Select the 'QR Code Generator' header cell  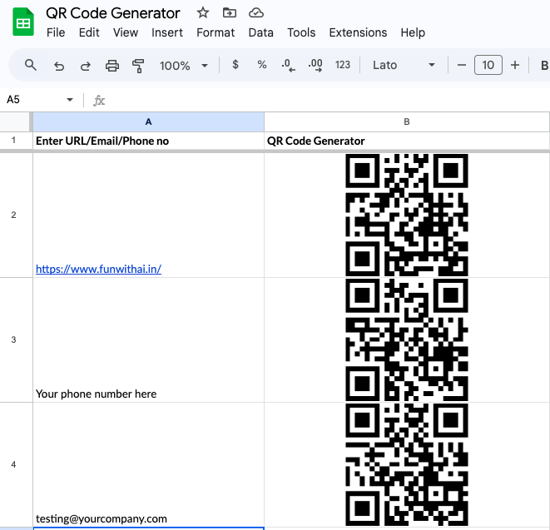[x=407, y=141]
